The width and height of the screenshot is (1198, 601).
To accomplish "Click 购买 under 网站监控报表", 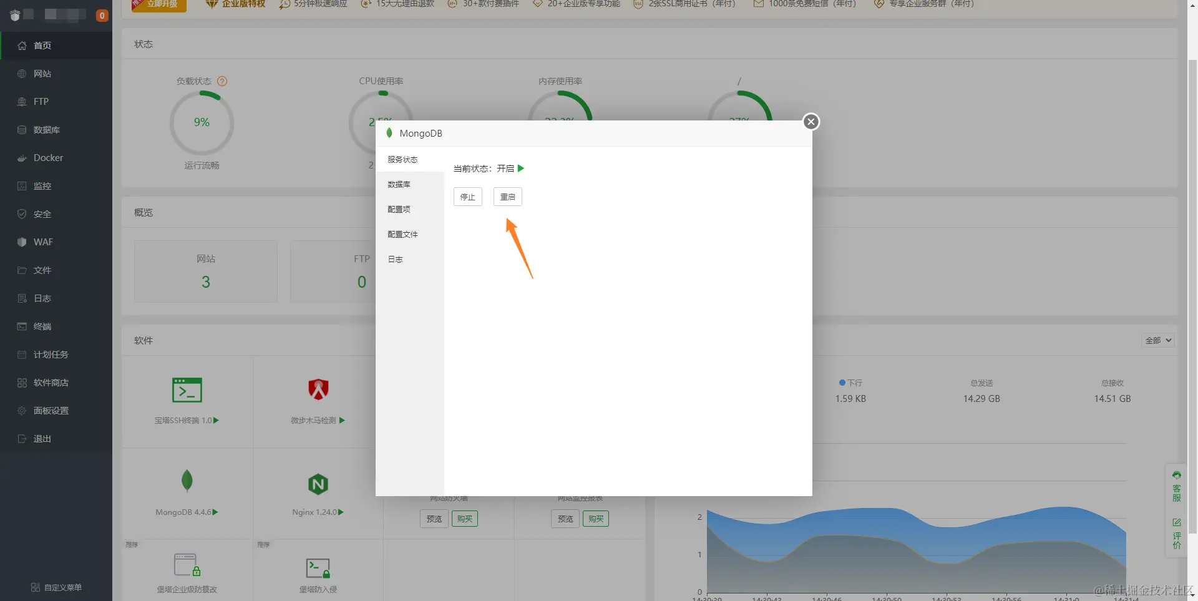I will (x=596, y=519).
